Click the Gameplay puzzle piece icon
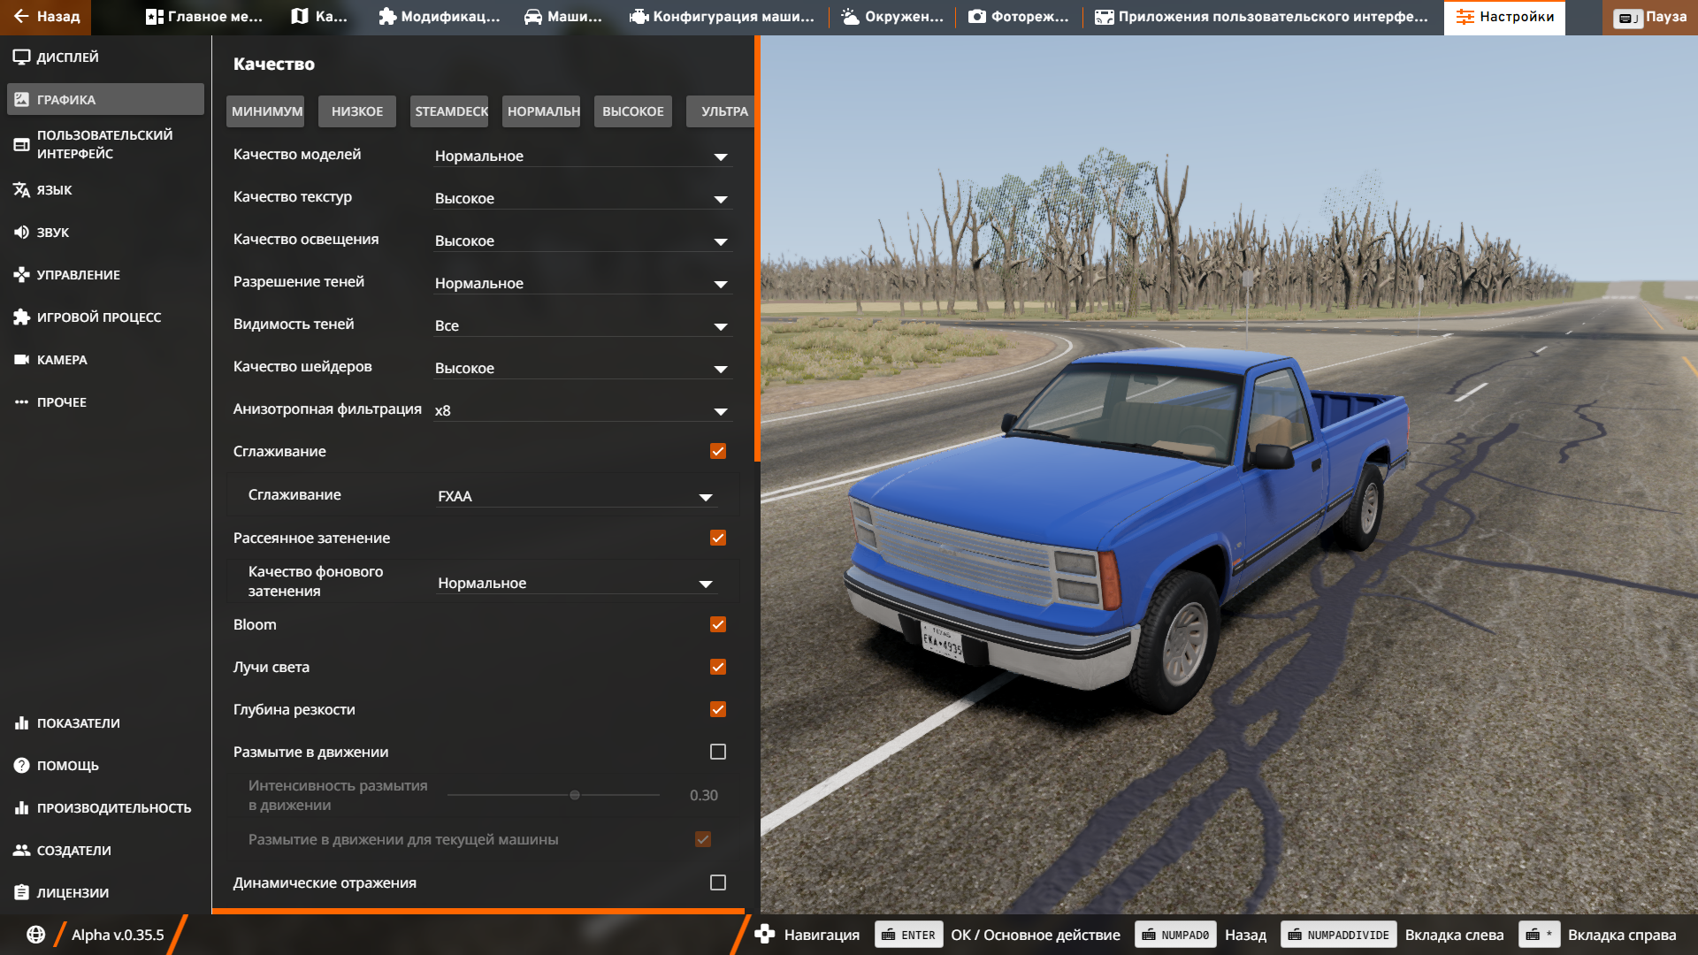Viewport: 1698px width, 955px height. click(21, 317)
